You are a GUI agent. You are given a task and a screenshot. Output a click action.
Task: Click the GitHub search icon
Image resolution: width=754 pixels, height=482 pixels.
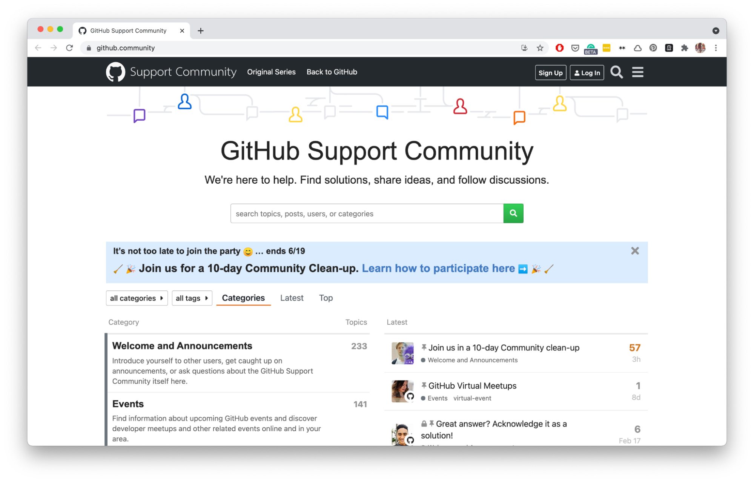(x=617, y=72)
